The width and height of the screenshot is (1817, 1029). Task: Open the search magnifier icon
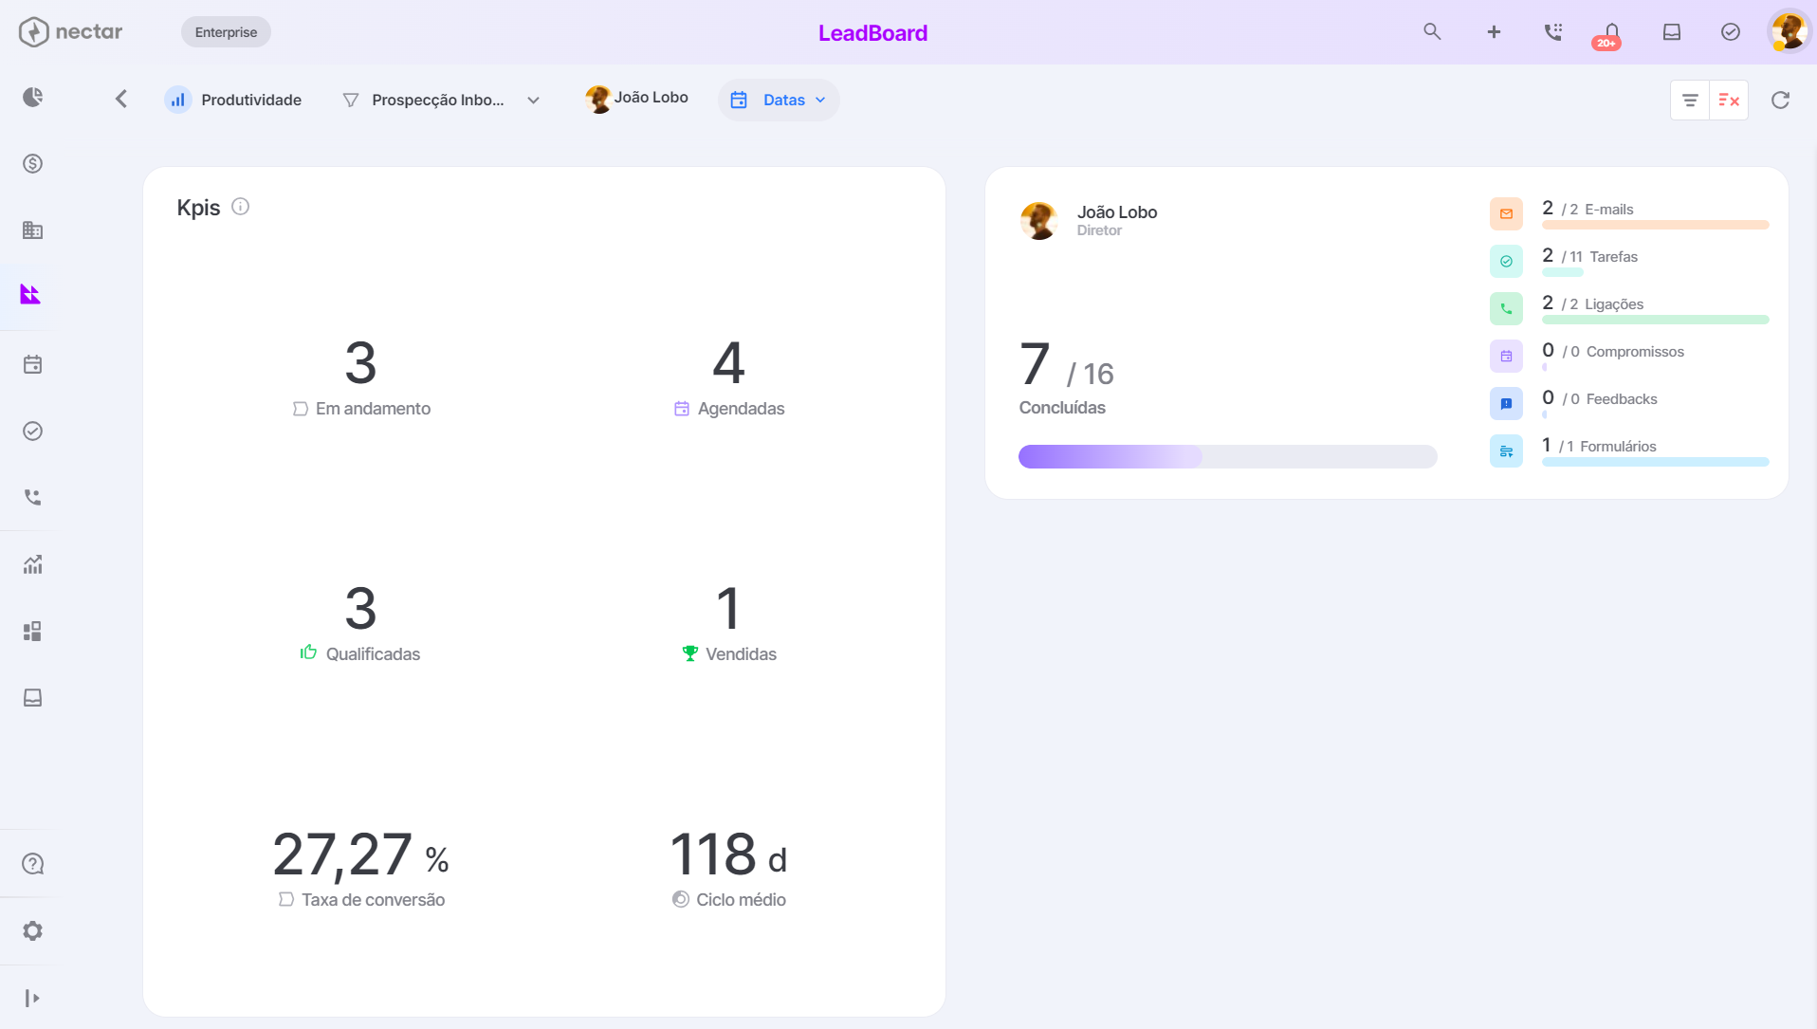coord(1432,32)
